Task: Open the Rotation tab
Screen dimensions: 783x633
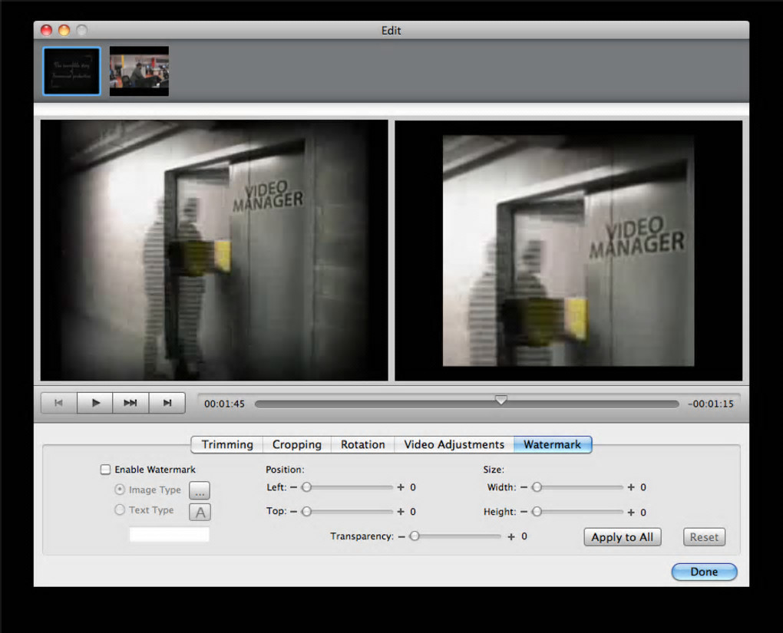Action: click(x=363, y=444)
